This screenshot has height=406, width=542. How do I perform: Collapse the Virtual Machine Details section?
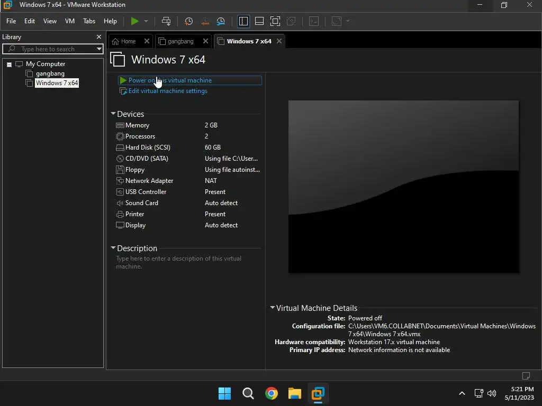click(273, 307)
